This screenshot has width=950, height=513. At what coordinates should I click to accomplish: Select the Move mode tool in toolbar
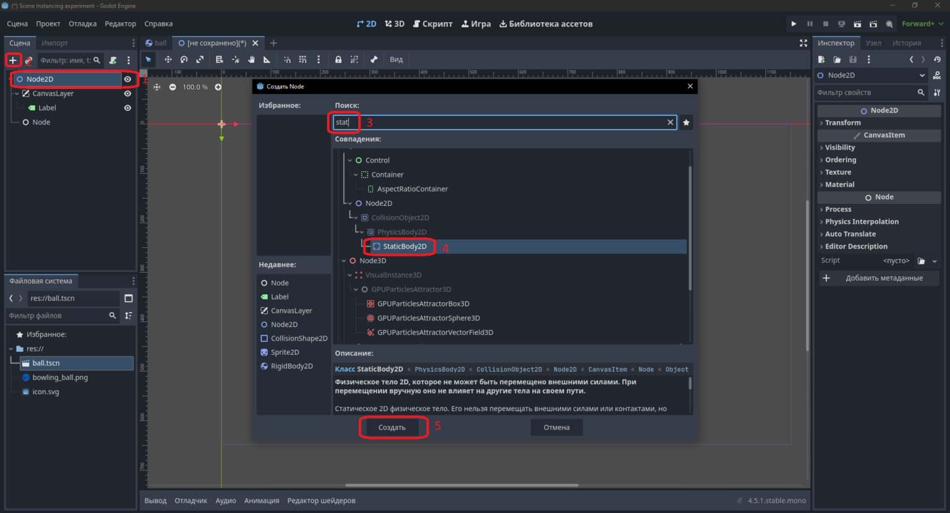168,59
